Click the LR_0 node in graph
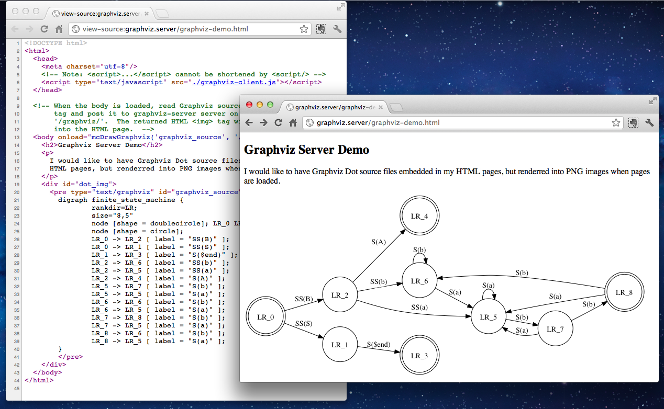Viewport: 664px width, 409px height. pos(265,317)
